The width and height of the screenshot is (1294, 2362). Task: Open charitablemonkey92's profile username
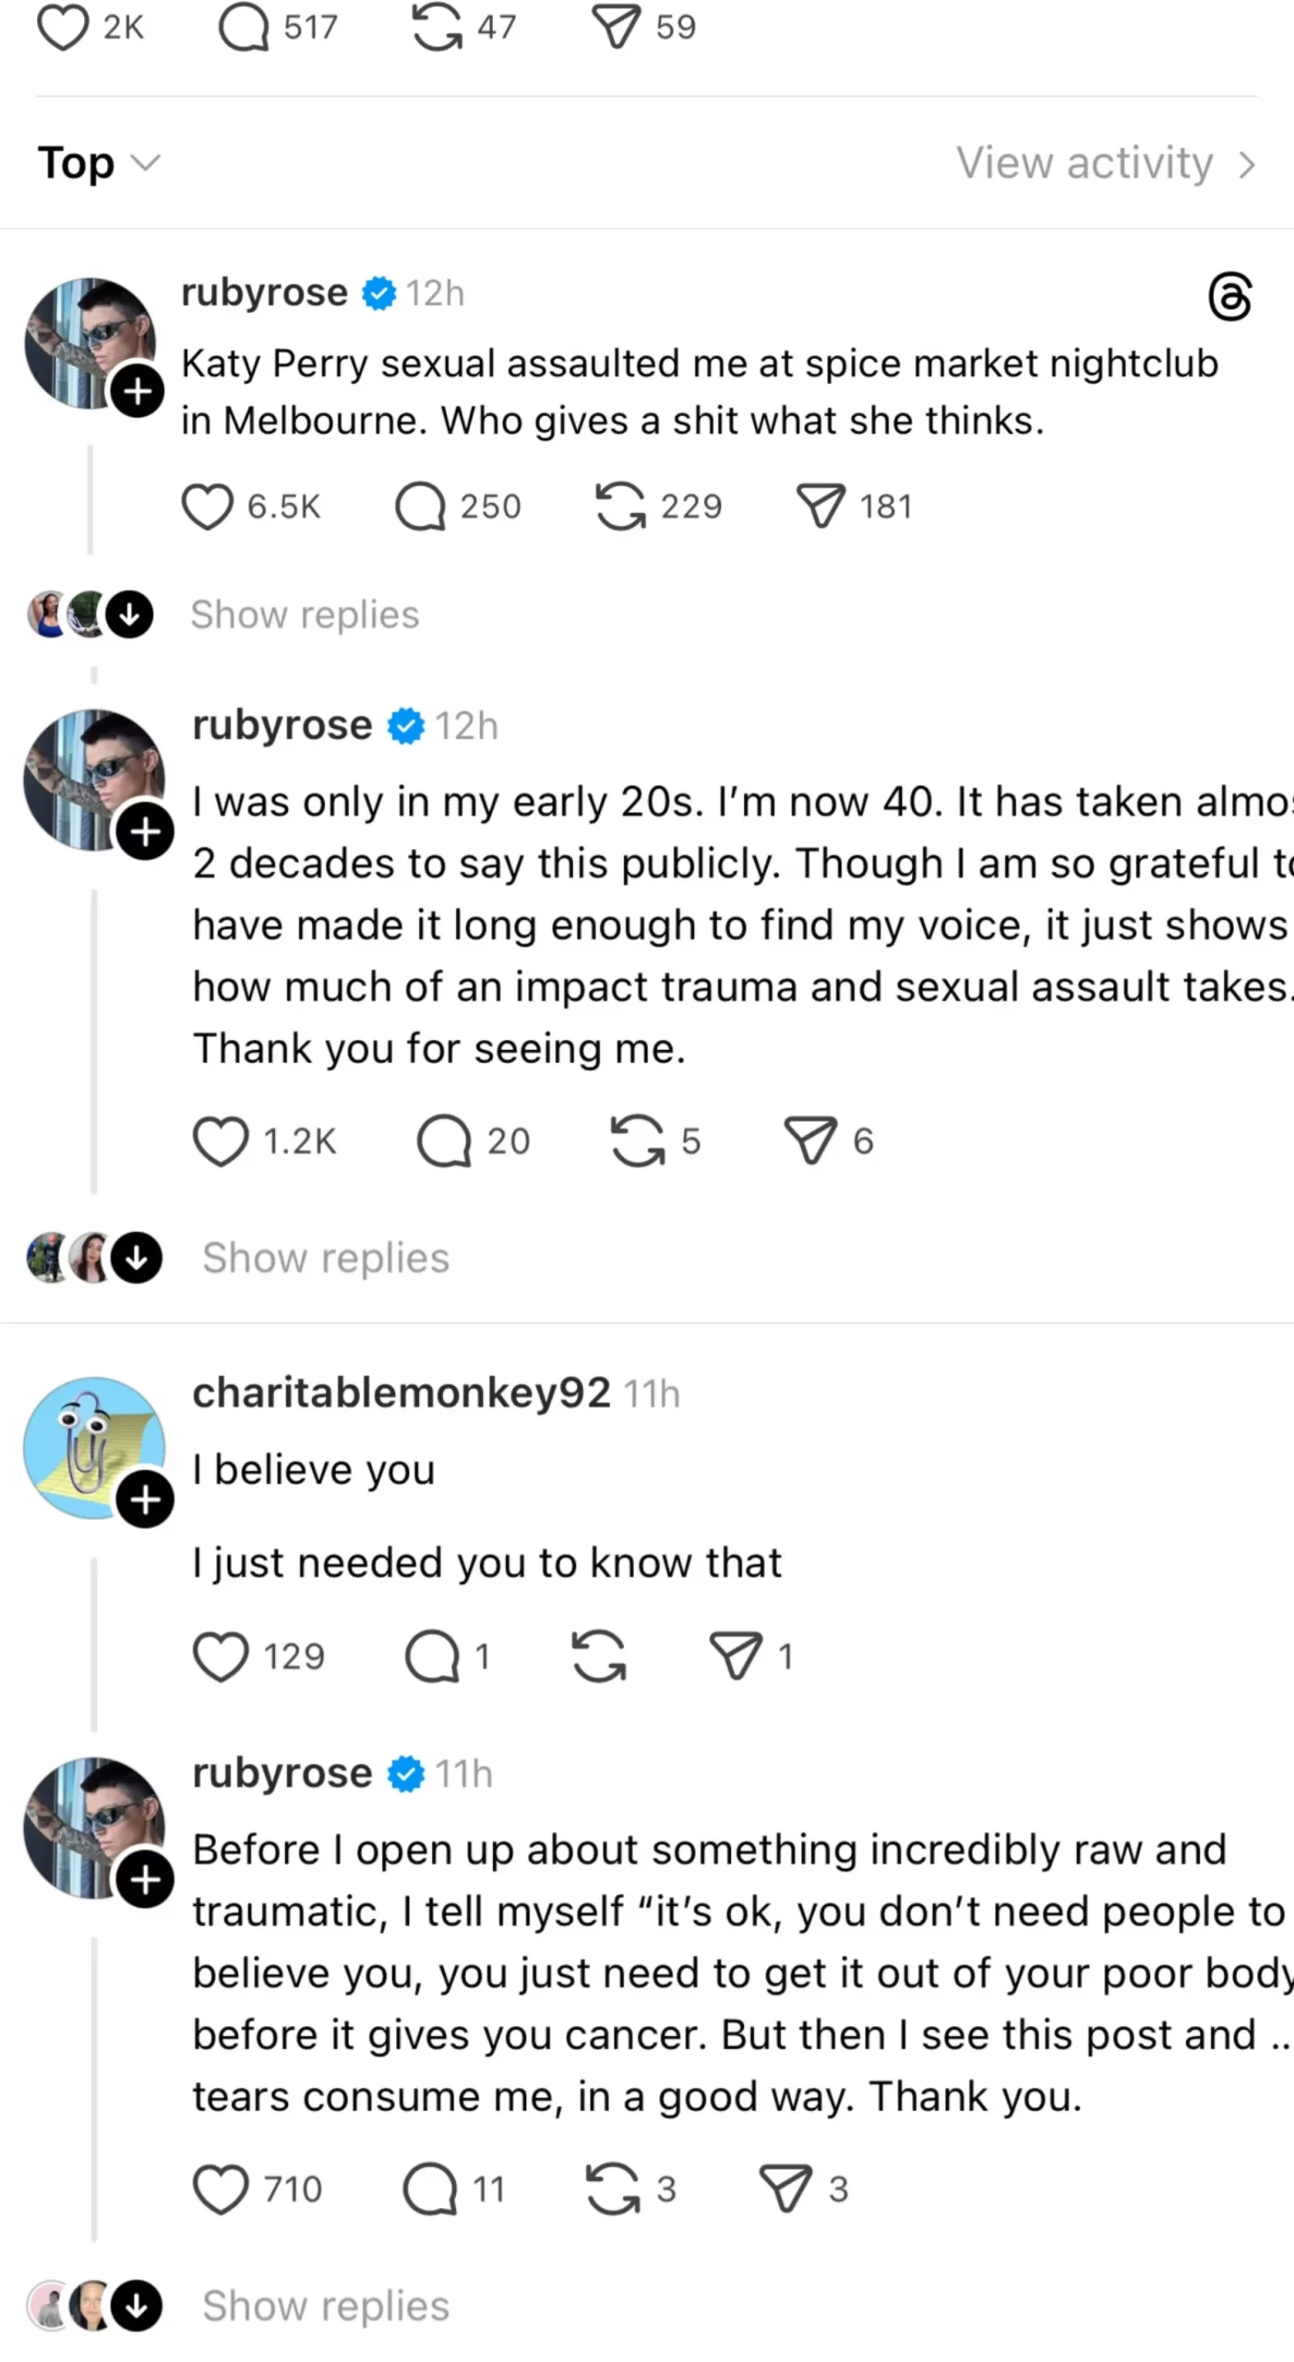[401, 1392]
